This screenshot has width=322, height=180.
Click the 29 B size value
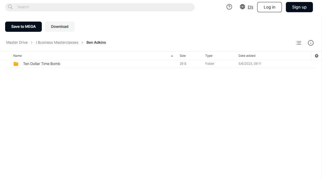(183, 64)
